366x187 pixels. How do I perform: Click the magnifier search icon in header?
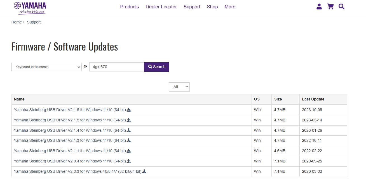click(341, 6)
